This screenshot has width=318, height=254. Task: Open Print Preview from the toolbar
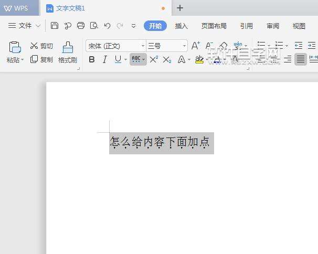coord(94,26)
